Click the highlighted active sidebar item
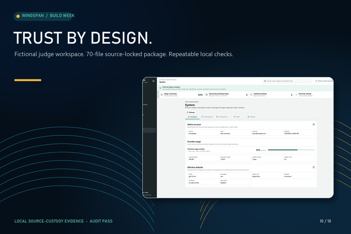This screenshot has height=234, width=351. coord(149,130)
